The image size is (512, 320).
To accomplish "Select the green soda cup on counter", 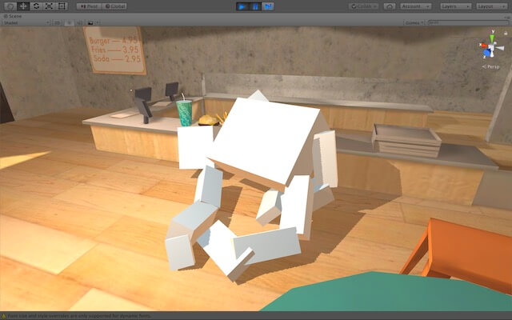I will [185, 113].
